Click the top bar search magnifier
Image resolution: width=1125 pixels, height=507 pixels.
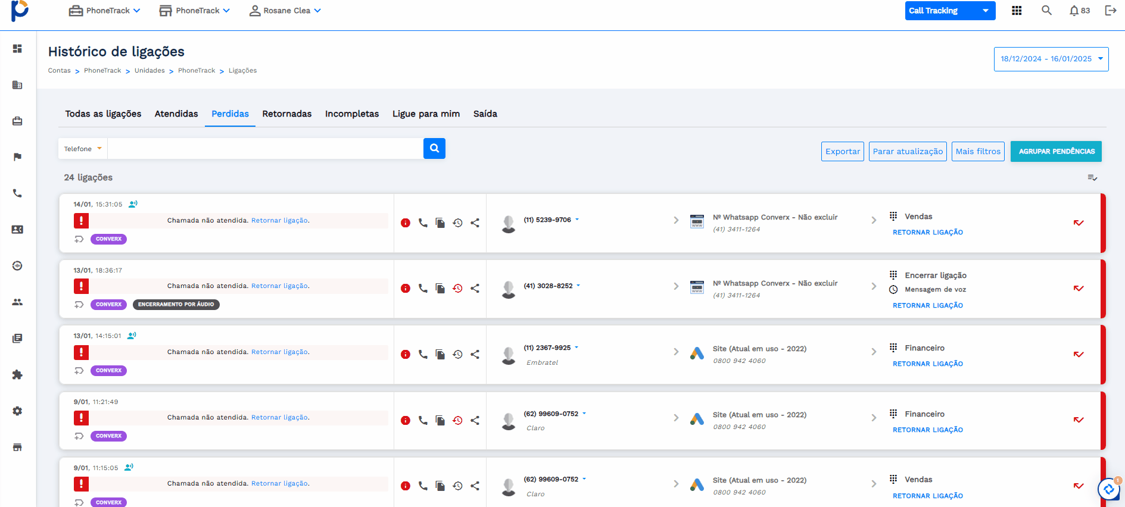click(x=1046, y=10)
